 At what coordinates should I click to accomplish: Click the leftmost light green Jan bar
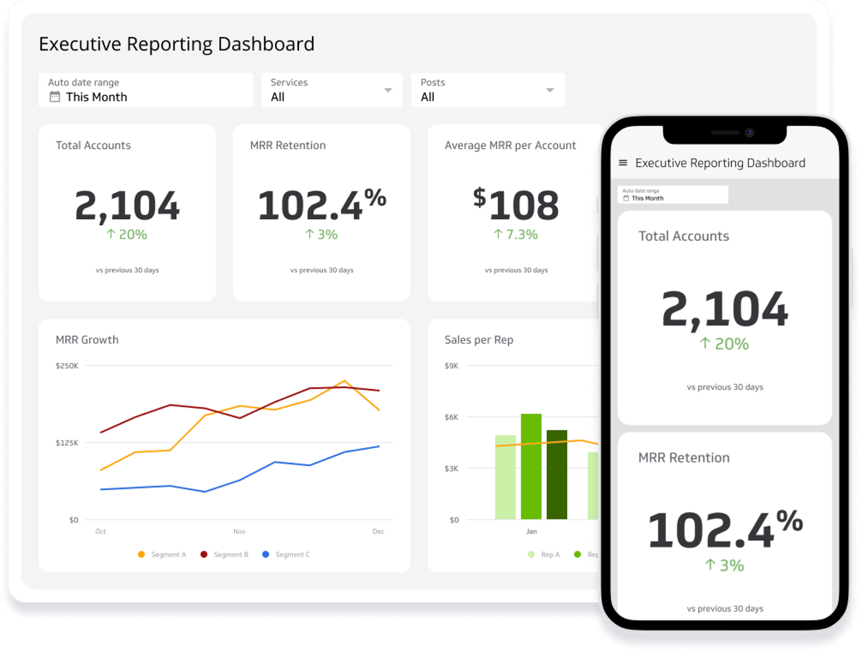click(506, 477)
